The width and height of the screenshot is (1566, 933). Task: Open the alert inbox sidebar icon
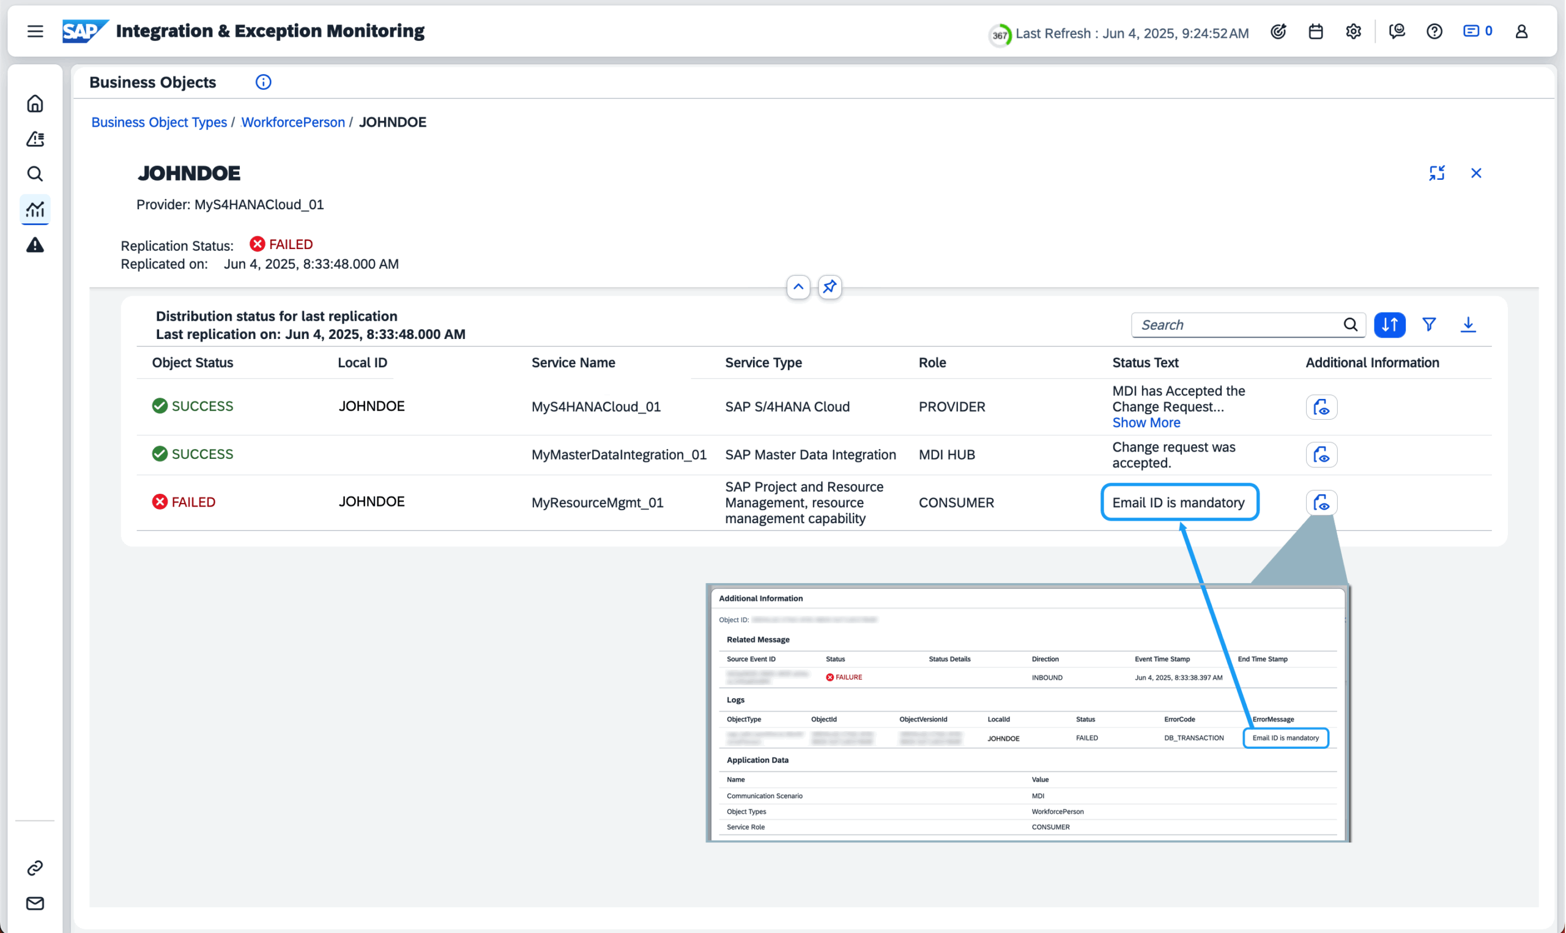35,138
